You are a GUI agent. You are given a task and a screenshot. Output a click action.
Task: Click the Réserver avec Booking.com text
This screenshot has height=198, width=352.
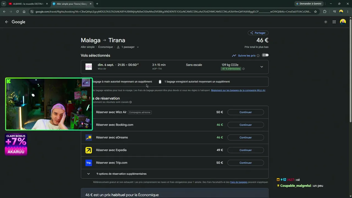[x=115, y=125]
